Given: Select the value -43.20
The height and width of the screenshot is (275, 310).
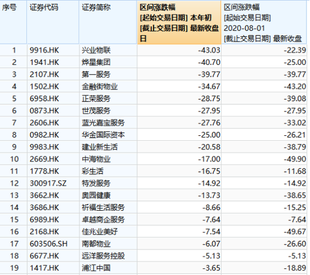Looking at the screenshot, I should tap(295, 87).
